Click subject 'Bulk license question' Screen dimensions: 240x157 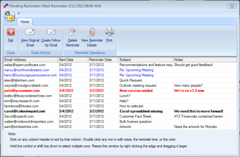pos(136,122)
